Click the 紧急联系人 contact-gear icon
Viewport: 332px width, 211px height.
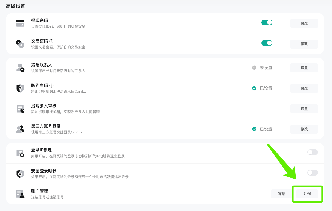click(x=20, y=67)
